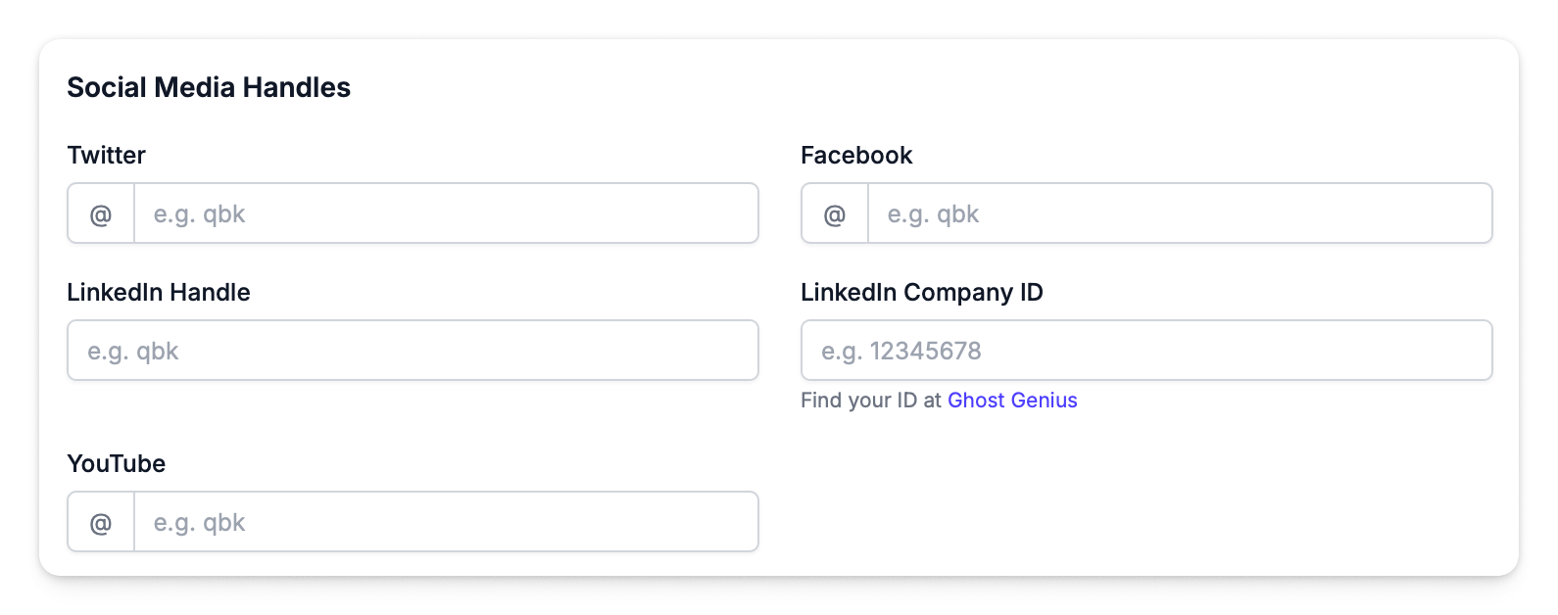
Task: Click the @ icon beside Twitter field
Action: [x=100, y=213]
